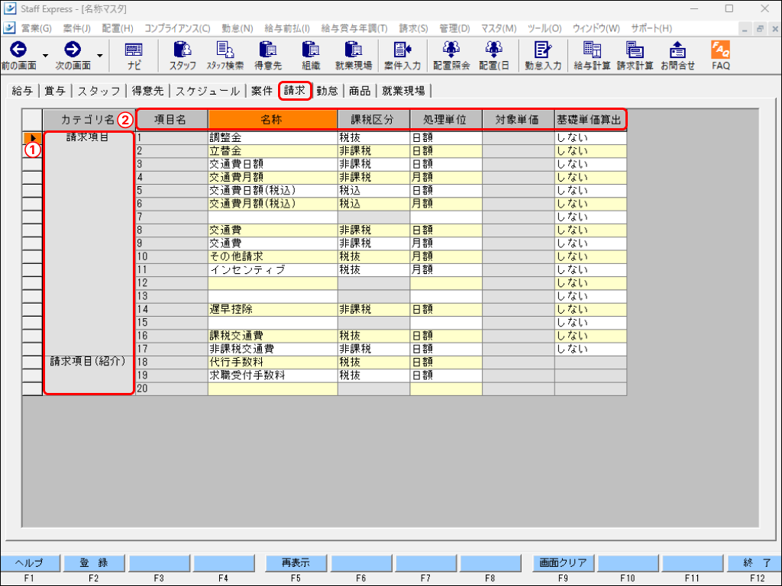
Task: Switch to the 就業現場 tab
Action: point(403,91)
